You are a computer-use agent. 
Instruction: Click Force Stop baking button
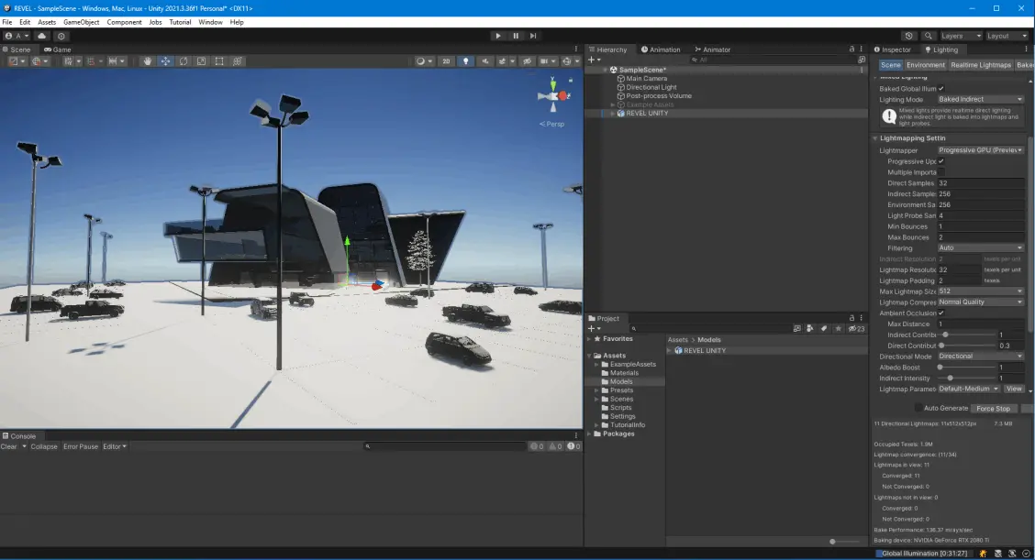pyautogui.click(x=993, y=408)
